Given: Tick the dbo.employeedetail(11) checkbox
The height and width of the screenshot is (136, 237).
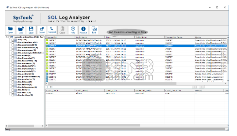Looking at the screenshot, I should point(13,53).
